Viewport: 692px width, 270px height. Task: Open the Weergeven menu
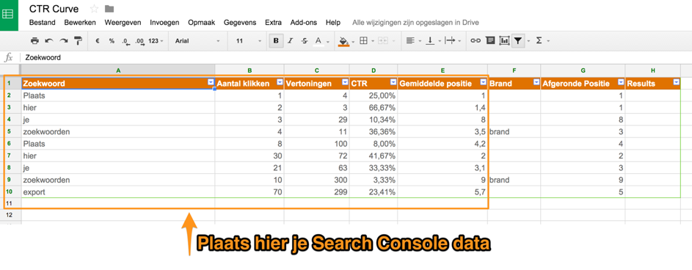pyautogui.click(x=123, y=23)
